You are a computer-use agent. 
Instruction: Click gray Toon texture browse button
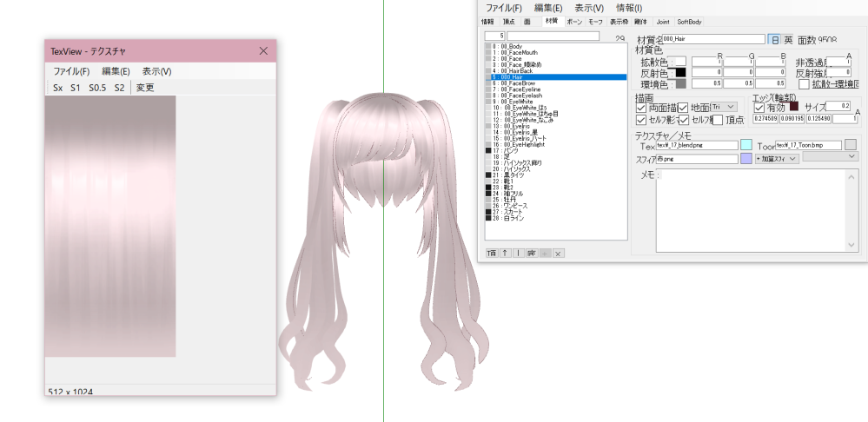(x=850, y=145)
